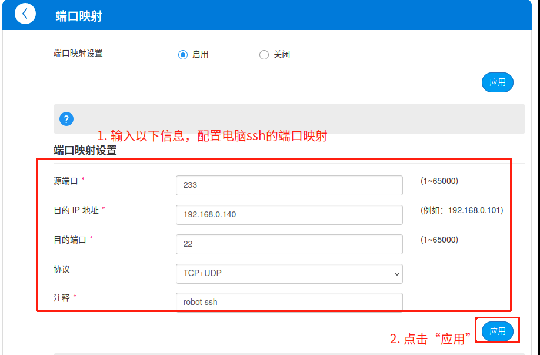
Task: Select the 启用 radio button
Action: click(182, 55)
